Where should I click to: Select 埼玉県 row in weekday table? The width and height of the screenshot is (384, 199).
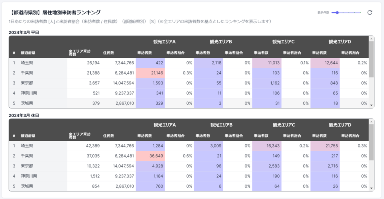click(189, 63)
